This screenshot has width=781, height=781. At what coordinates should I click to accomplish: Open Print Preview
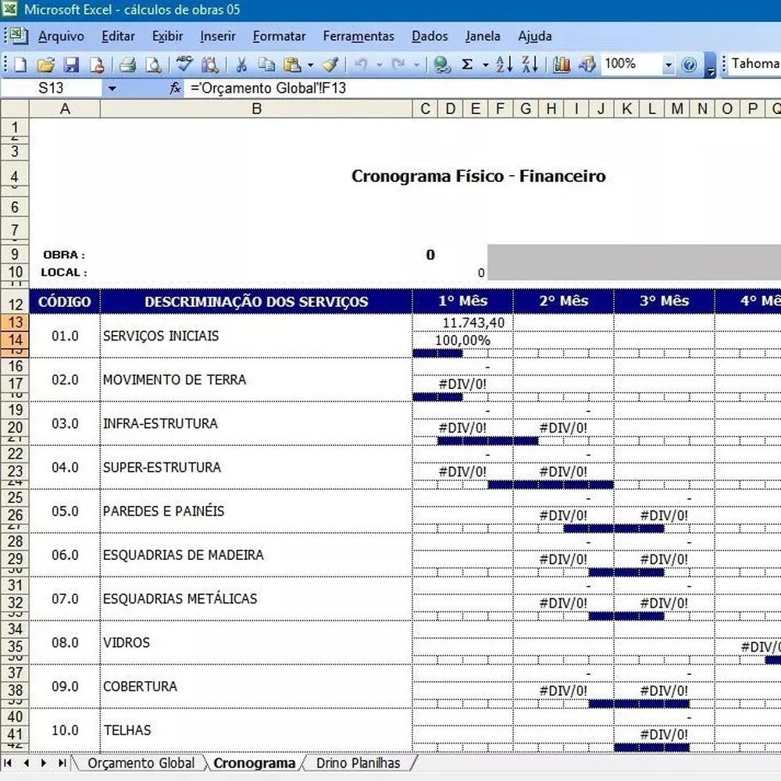[x=154, y=64]
